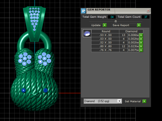
Task: Click the arrow for the 0.023tw row
Action: pyautogui.click(x=141, y=46)
